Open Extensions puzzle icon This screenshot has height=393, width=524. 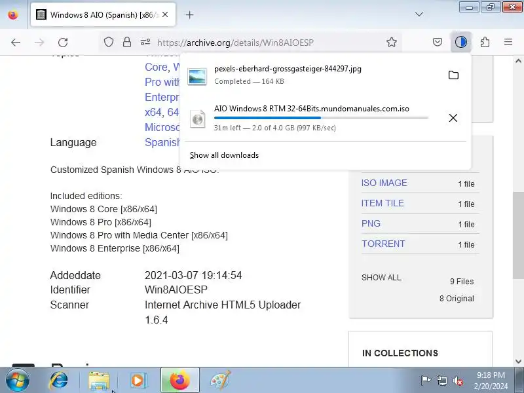coord(485,42)
